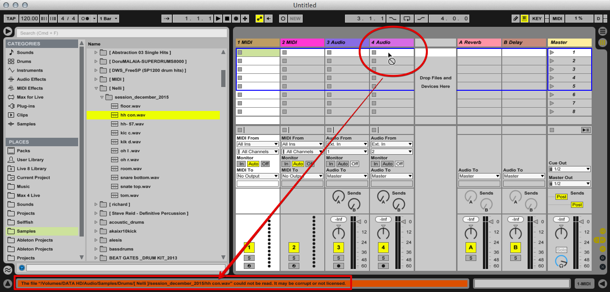Toggle the Computer MIDI Keyboard icon
This screenshot has width=610, height=292.
[524, 19]
